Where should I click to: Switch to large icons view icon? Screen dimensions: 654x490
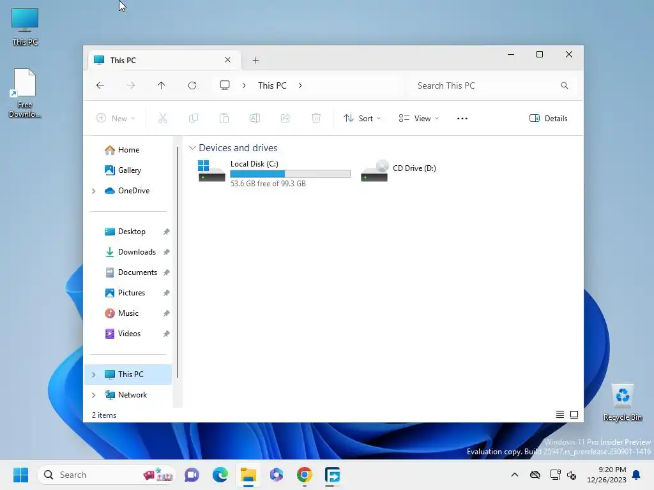click(x=574, y=415)
